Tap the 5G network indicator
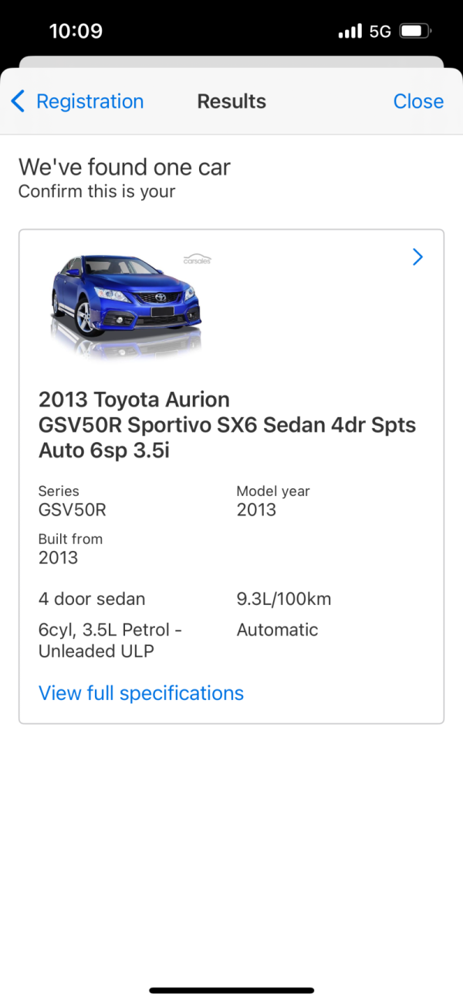The image size is (463, 1003). pyautogui.click(x=380, y=32)
